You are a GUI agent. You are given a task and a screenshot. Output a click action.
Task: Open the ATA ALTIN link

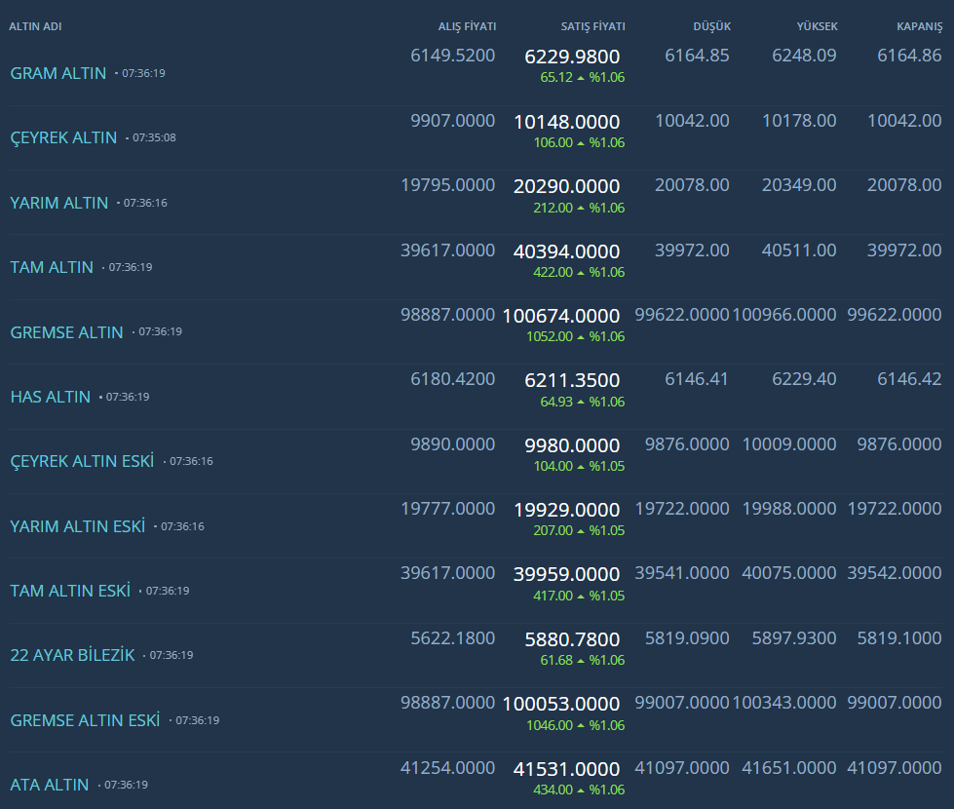pos(50,785)
